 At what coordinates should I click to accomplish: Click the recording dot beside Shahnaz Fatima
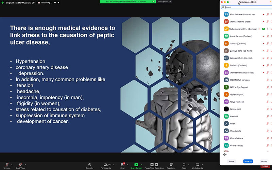263,22
